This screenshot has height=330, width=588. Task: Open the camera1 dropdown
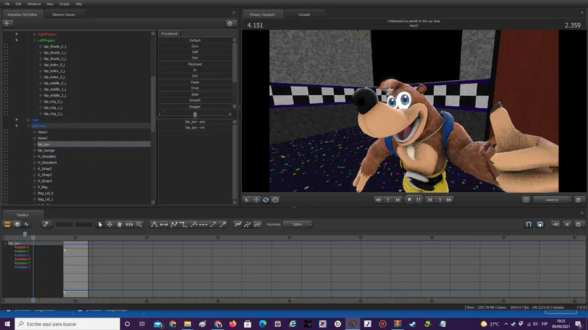click(552, 200)
